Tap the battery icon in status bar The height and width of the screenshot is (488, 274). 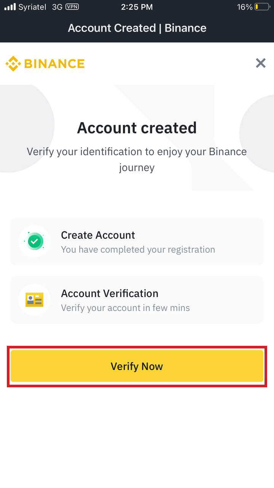pyautogui.click(x=262, y=7)
